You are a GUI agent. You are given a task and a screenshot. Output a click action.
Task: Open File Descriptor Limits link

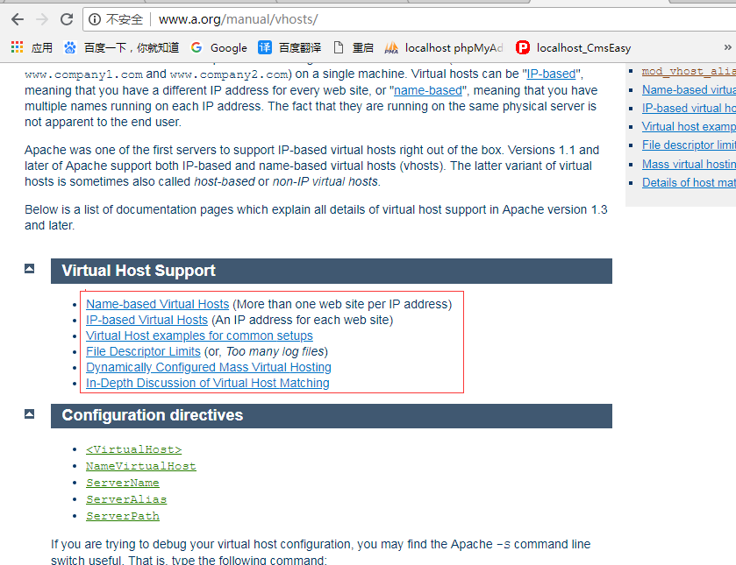pos(143,351)
